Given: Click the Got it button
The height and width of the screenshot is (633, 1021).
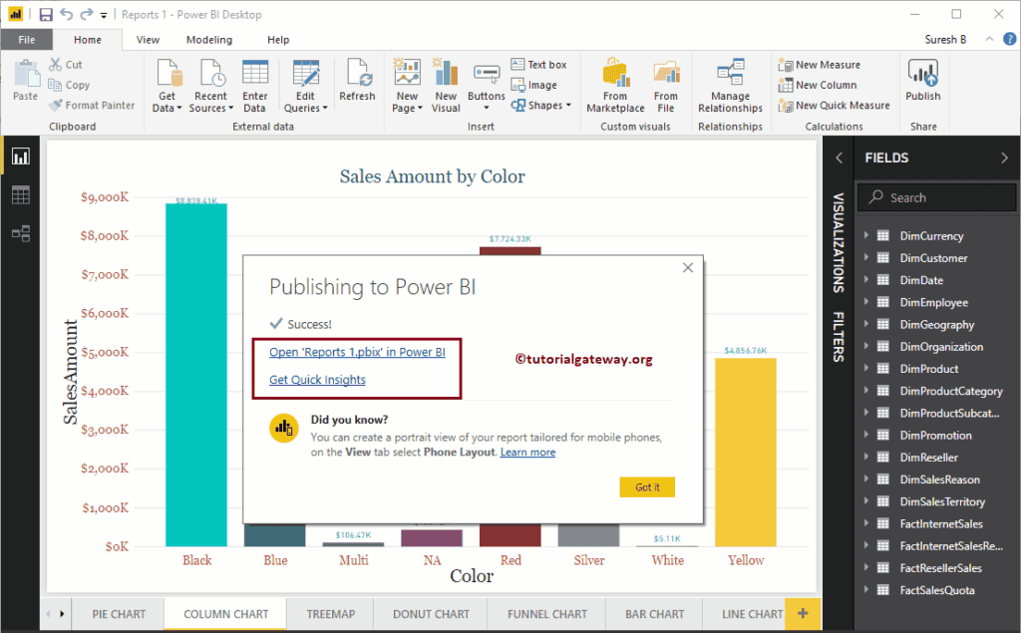Looking at the screenshot, I should [647, 486].
